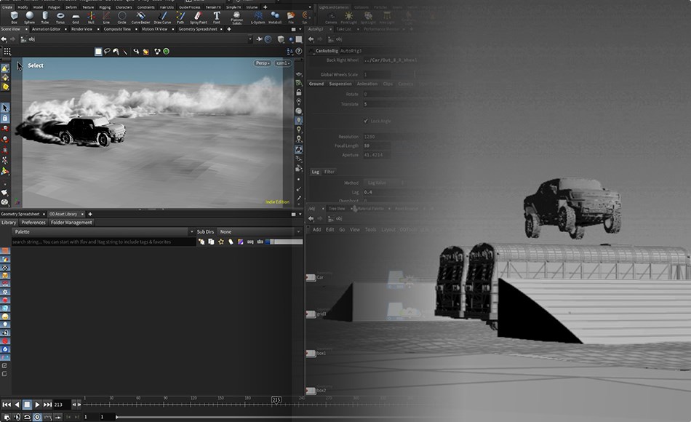The image size is (691, 422).
Task: Click the asset library search field
Action: click(x=102, y=242)
